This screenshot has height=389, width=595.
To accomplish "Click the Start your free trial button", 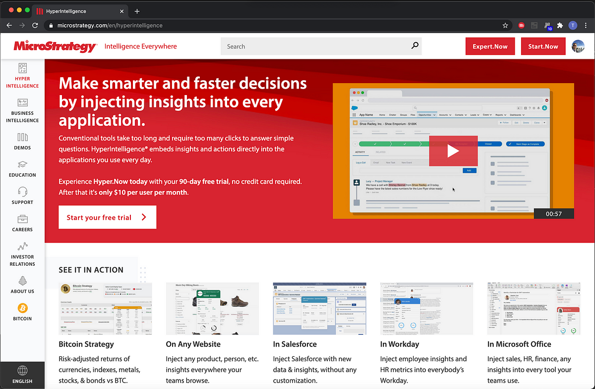I will (x=107, y=217).
